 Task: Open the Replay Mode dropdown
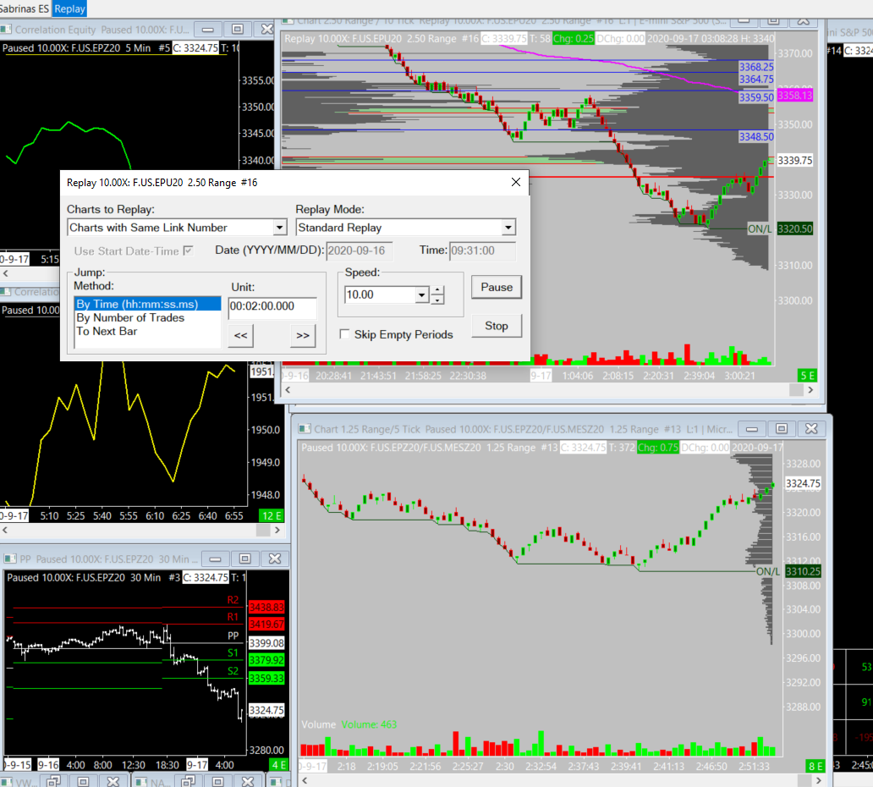(x=508, y=228)
